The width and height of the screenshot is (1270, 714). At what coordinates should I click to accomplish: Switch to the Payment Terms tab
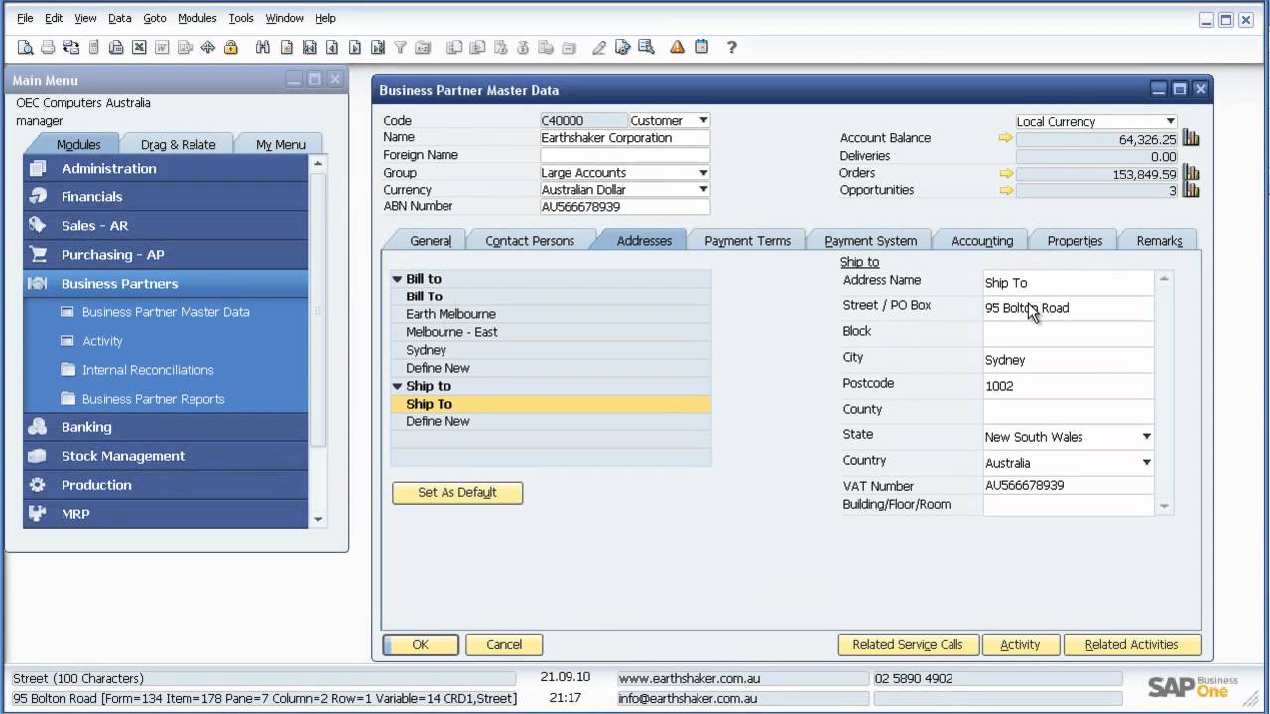tap(747, 240)
